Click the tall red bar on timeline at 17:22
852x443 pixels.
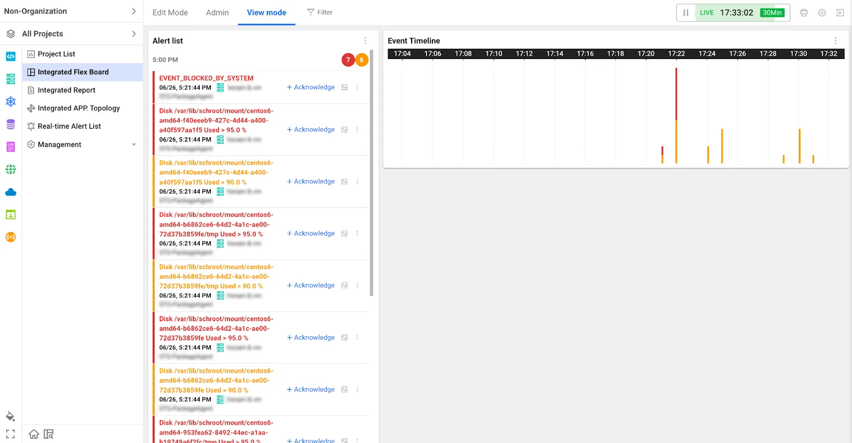tap(676, 94)
